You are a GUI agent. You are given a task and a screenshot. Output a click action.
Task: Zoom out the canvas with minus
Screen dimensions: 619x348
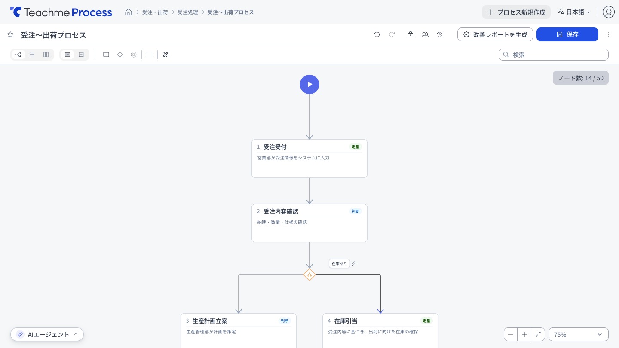click(x=511, y=334)
